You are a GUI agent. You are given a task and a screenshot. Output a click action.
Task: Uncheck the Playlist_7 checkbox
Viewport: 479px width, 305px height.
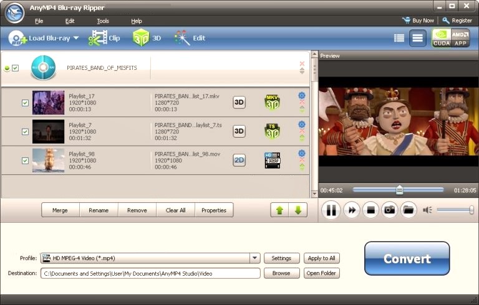coord(26,132)
